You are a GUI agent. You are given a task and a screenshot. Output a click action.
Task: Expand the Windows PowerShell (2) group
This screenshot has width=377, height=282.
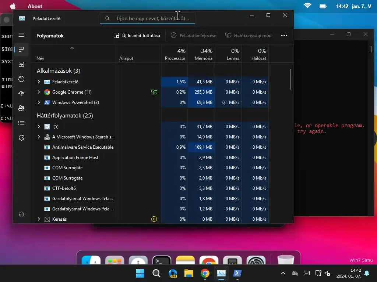pyautogui.click(x=39, y=102)
